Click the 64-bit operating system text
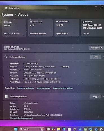 (x=41, y=79)
